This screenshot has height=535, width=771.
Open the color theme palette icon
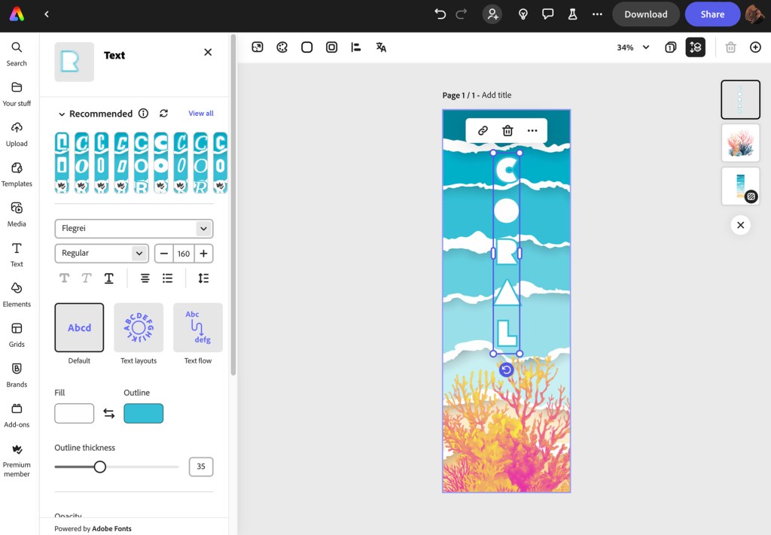click(x=282, y=47)
